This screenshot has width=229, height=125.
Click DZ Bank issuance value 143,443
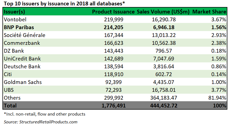click(114, 51)
